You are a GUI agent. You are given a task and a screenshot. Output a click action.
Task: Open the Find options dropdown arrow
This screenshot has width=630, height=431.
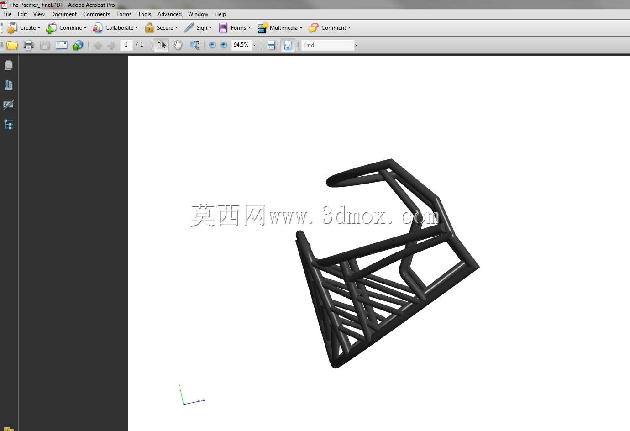[357, 45]
